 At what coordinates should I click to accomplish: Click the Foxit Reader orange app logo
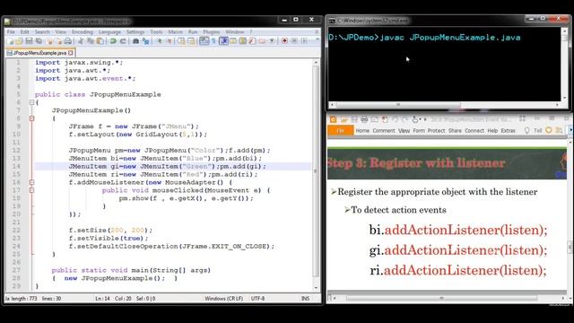(333, 119)
